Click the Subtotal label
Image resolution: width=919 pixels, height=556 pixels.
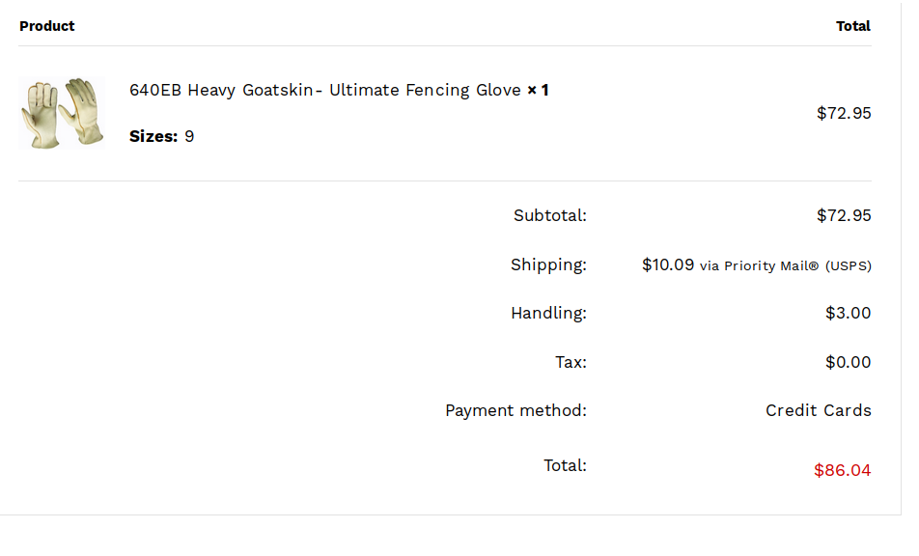(x=550, y=215)
